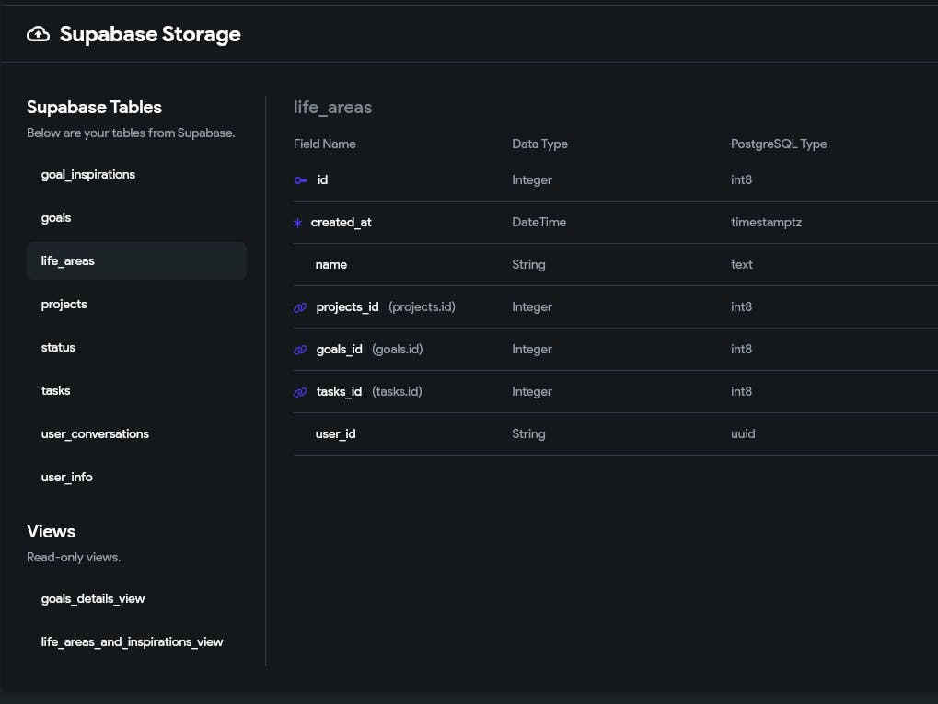This screenshot has width=938, height=704.
Task: Click the primary key icon beside id
Action: 300,180
